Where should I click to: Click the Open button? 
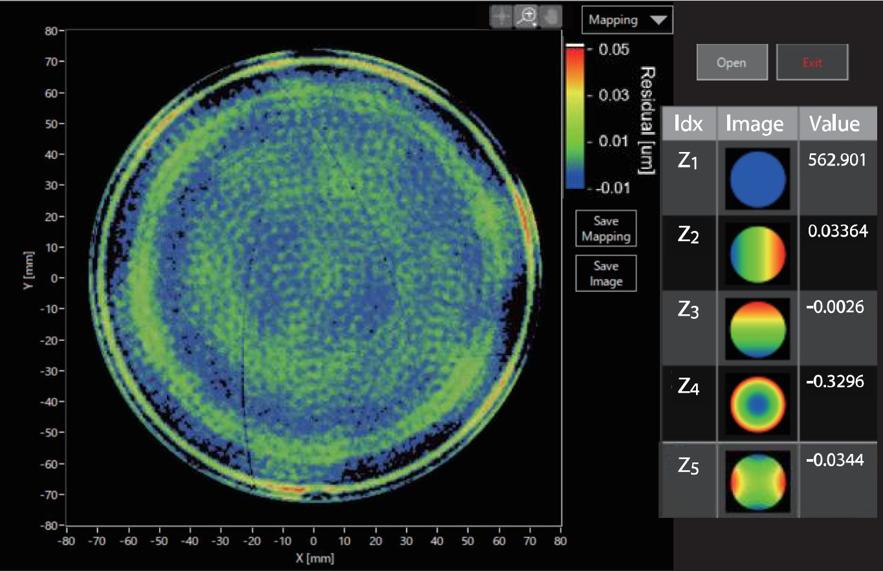[732, 62]
